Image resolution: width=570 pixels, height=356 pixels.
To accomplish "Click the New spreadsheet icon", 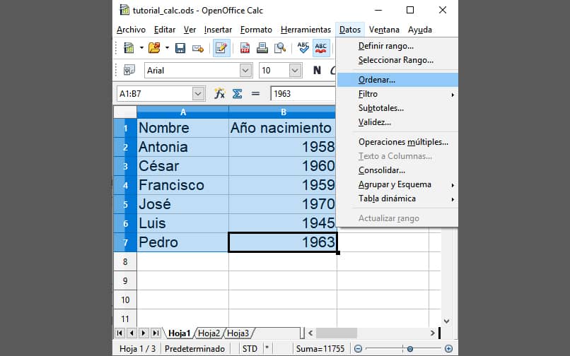I will point(129,48).
